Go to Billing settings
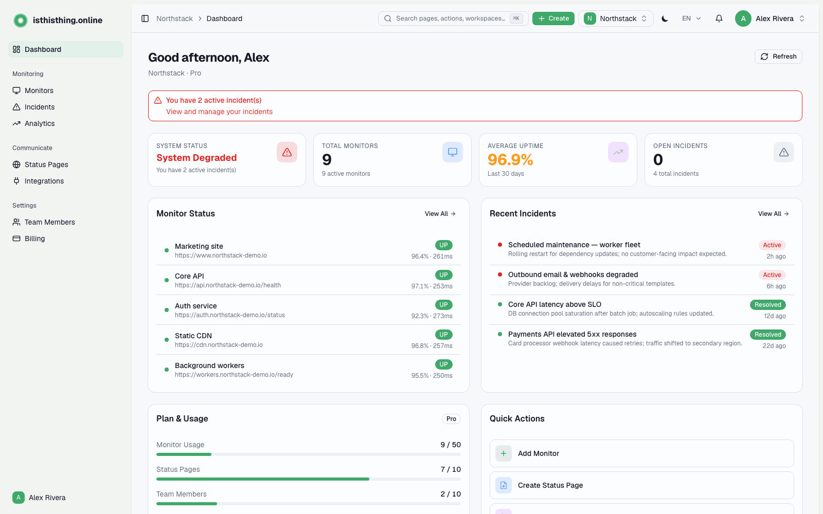This screenshot has width=823, height=514. 66,238
